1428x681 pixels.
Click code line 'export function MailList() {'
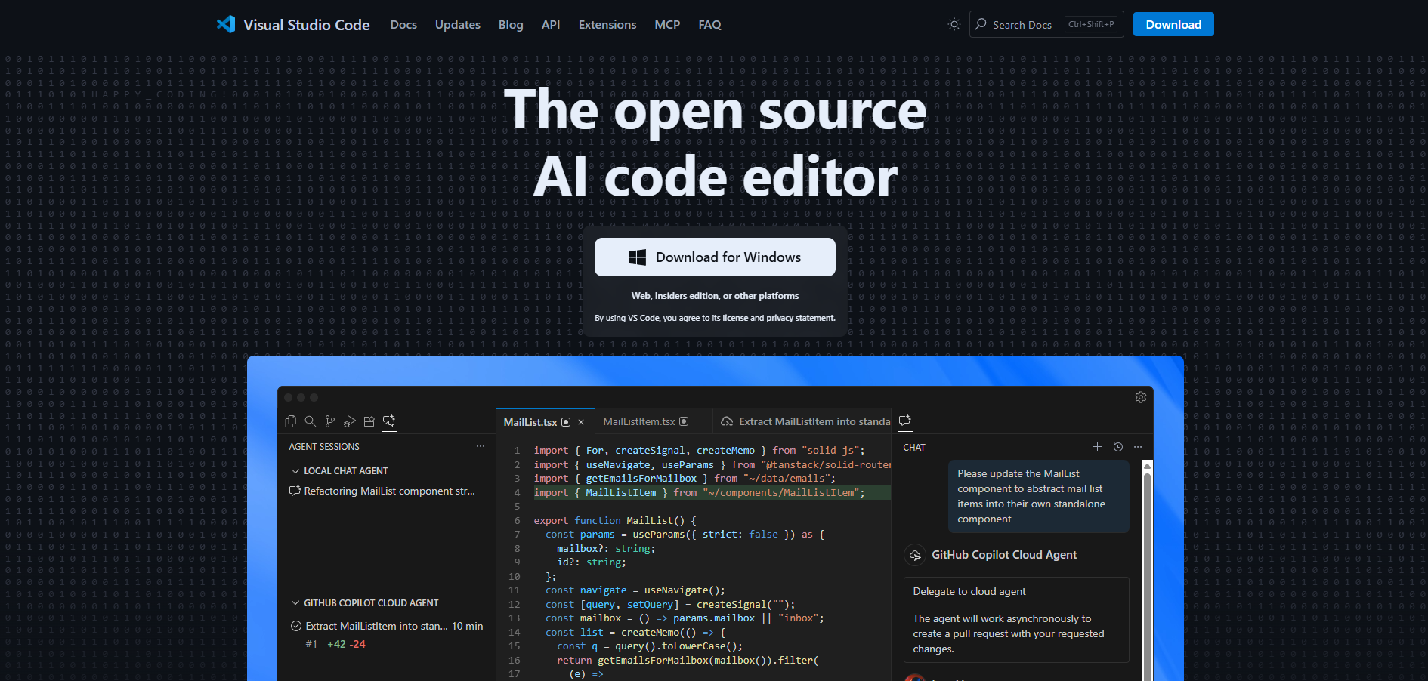(615, 520)
